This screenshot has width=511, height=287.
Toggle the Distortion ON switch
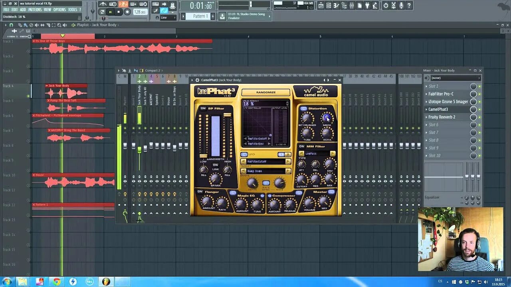pos(304,108)
